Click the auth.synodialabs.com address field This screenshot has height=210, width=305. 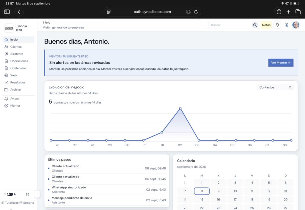tap(152, 12)
